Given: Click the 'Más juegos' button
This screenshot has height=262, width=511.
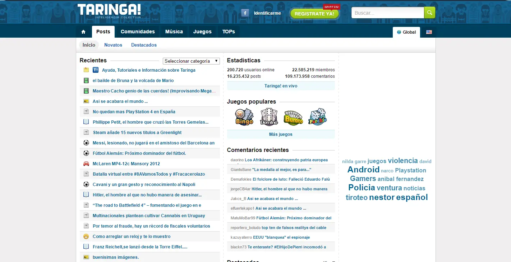Looking at the screenshot, I should [x=281, y=134].
